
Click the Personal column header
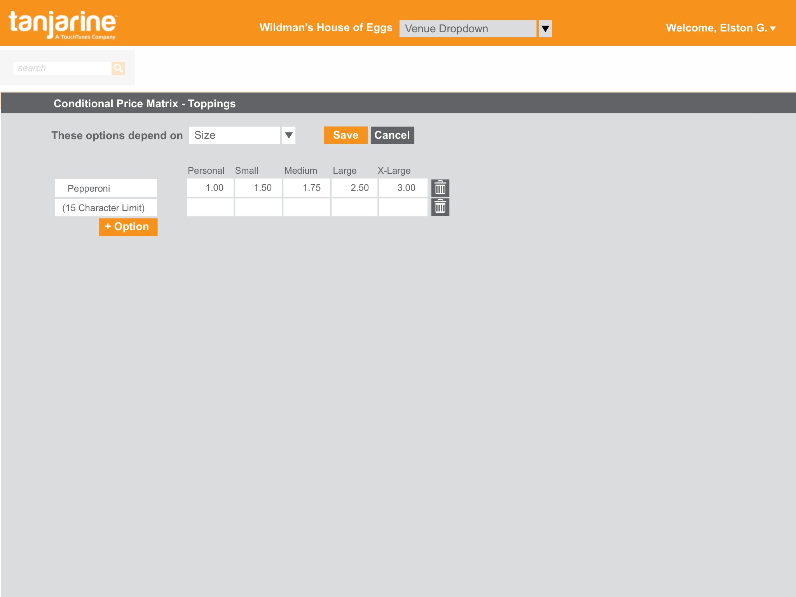click(x=206, y=171)
